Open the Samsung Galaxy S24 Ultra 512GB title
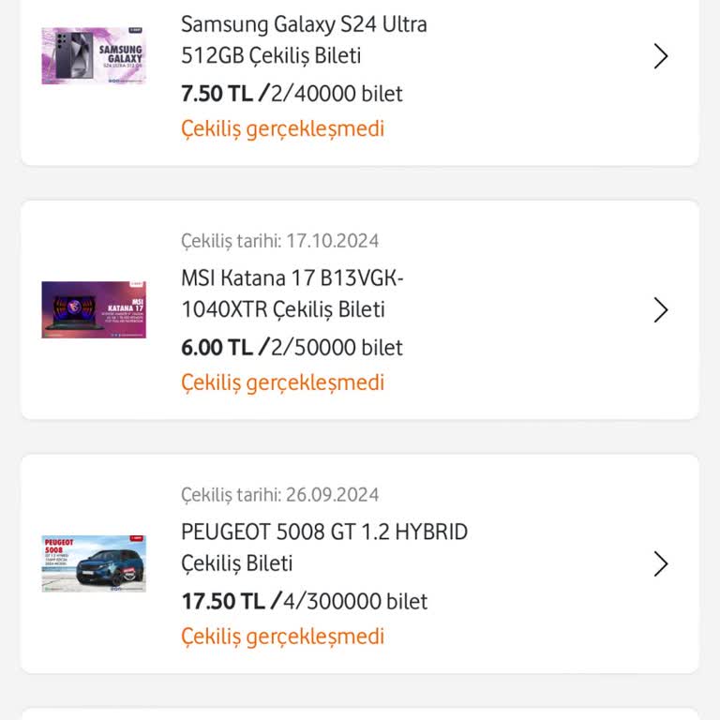 [304, 40]
